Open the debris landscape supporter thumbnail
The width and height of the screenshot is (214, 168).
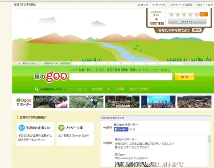[x=194, y=102]
